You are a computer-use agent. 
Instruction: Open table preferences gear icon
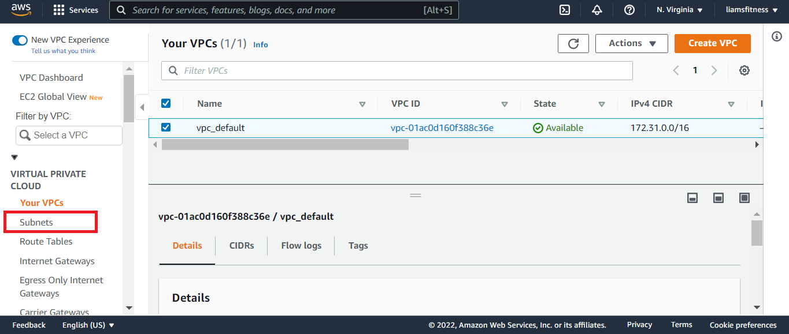pos(744,70)
